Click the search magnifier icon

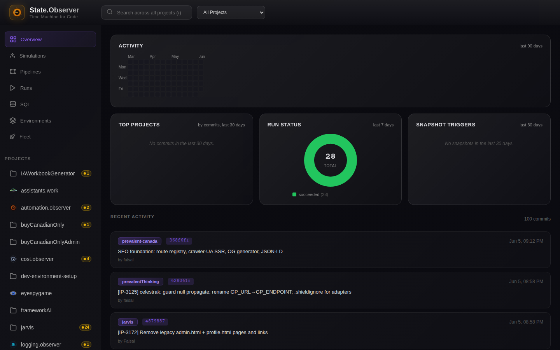(x=110, y=12)
